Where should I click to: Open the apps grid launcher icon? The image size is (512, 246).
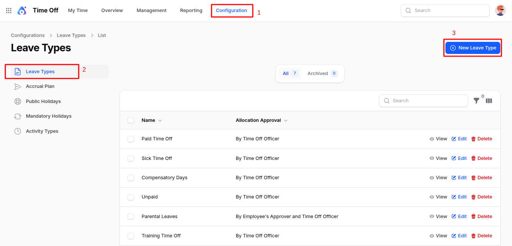tap(9, 11)
